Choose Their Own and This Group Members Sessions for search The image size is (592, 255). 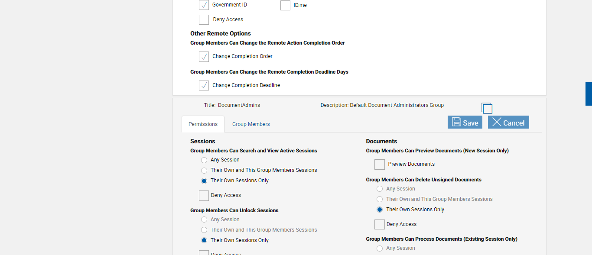[204, 171]
